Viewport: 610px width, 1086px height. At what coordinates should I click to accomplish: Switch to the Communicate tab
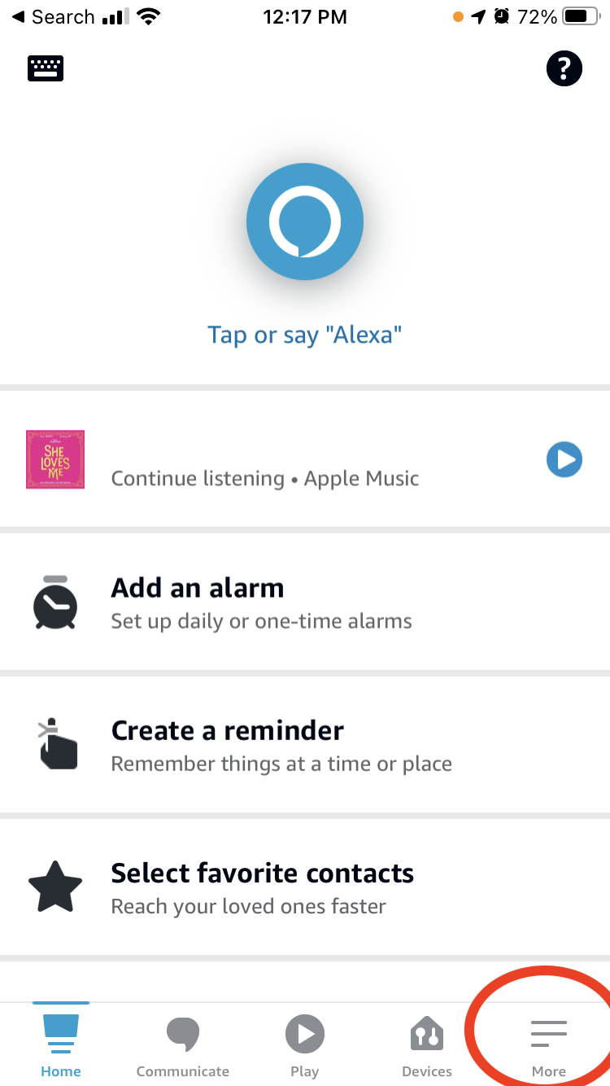[183, 1044]
